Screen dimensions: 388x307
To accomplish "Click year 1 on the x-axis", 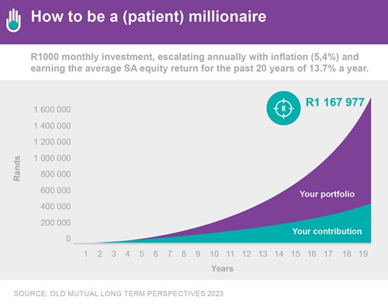I will click(x=86, y=254).
